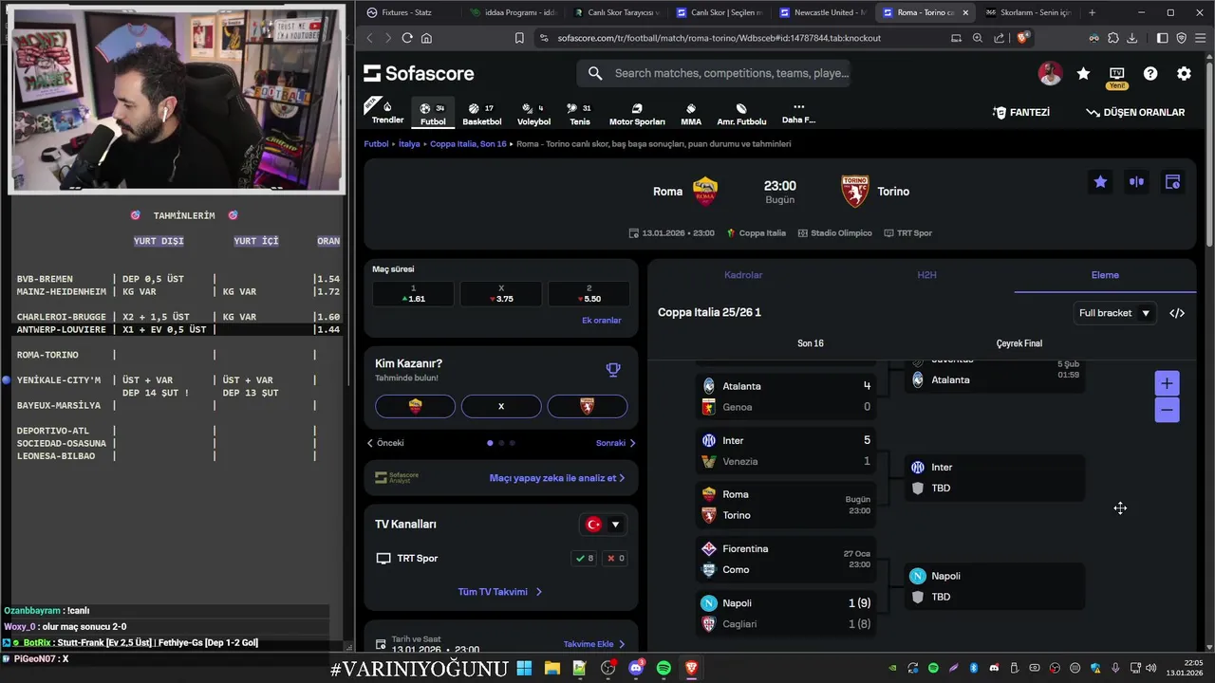
Task: Select the Tenis sport icon
Action: point(579,114)
